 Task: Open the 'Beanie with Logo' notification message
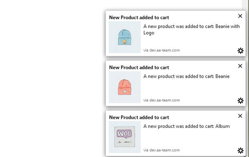191,29
